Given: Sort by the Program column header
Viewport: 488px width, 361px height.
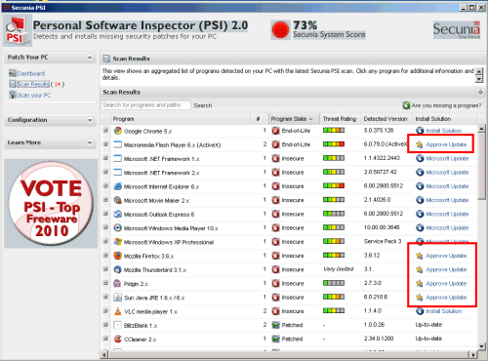Looking at the screenshot, I should [x=181, y=119].
